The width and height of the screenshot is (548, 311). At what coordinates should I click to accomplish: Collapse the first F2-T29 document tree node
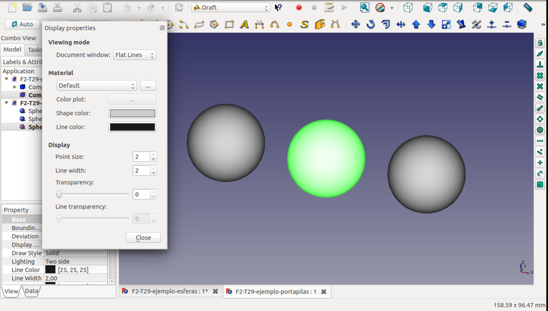[6, 79]
